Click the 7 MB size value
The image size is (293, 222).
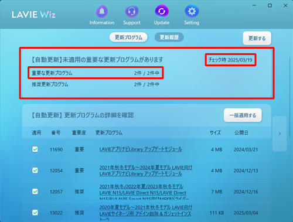[216, 192]
